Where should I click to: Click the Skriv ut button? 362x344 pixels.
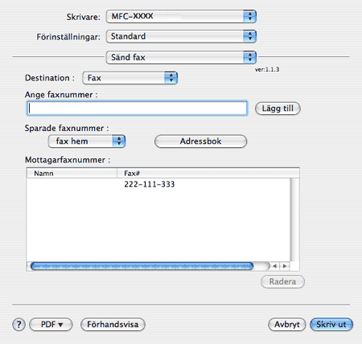coord(331,325)
